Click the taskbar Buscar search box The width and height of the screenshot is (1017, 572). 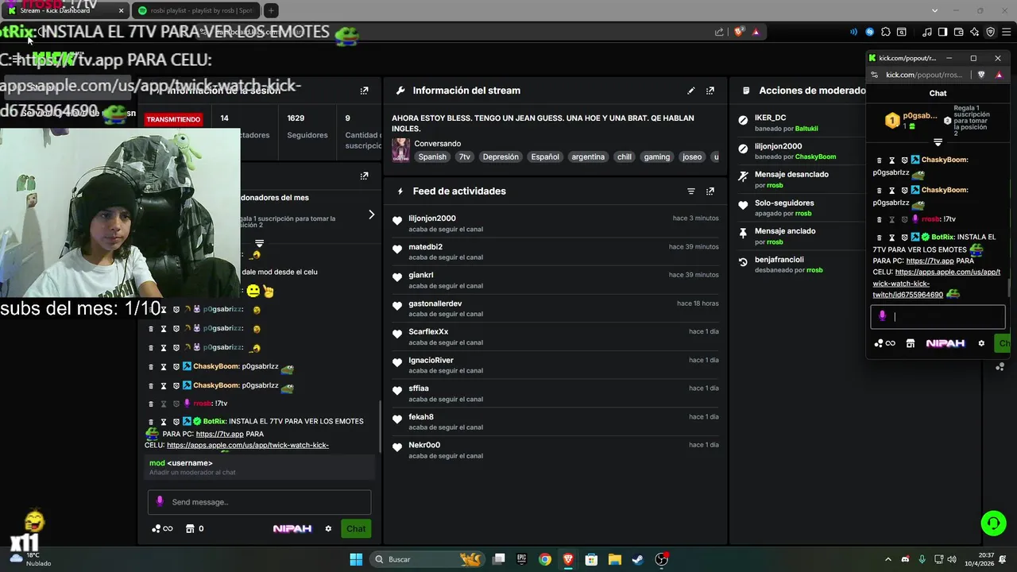pyautogui.click(x=429, y=559)
